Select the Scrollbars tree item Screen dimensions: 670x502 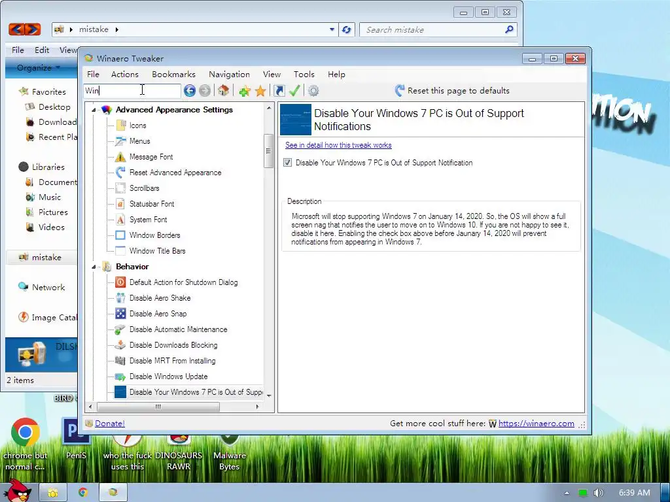click(144, 188)
